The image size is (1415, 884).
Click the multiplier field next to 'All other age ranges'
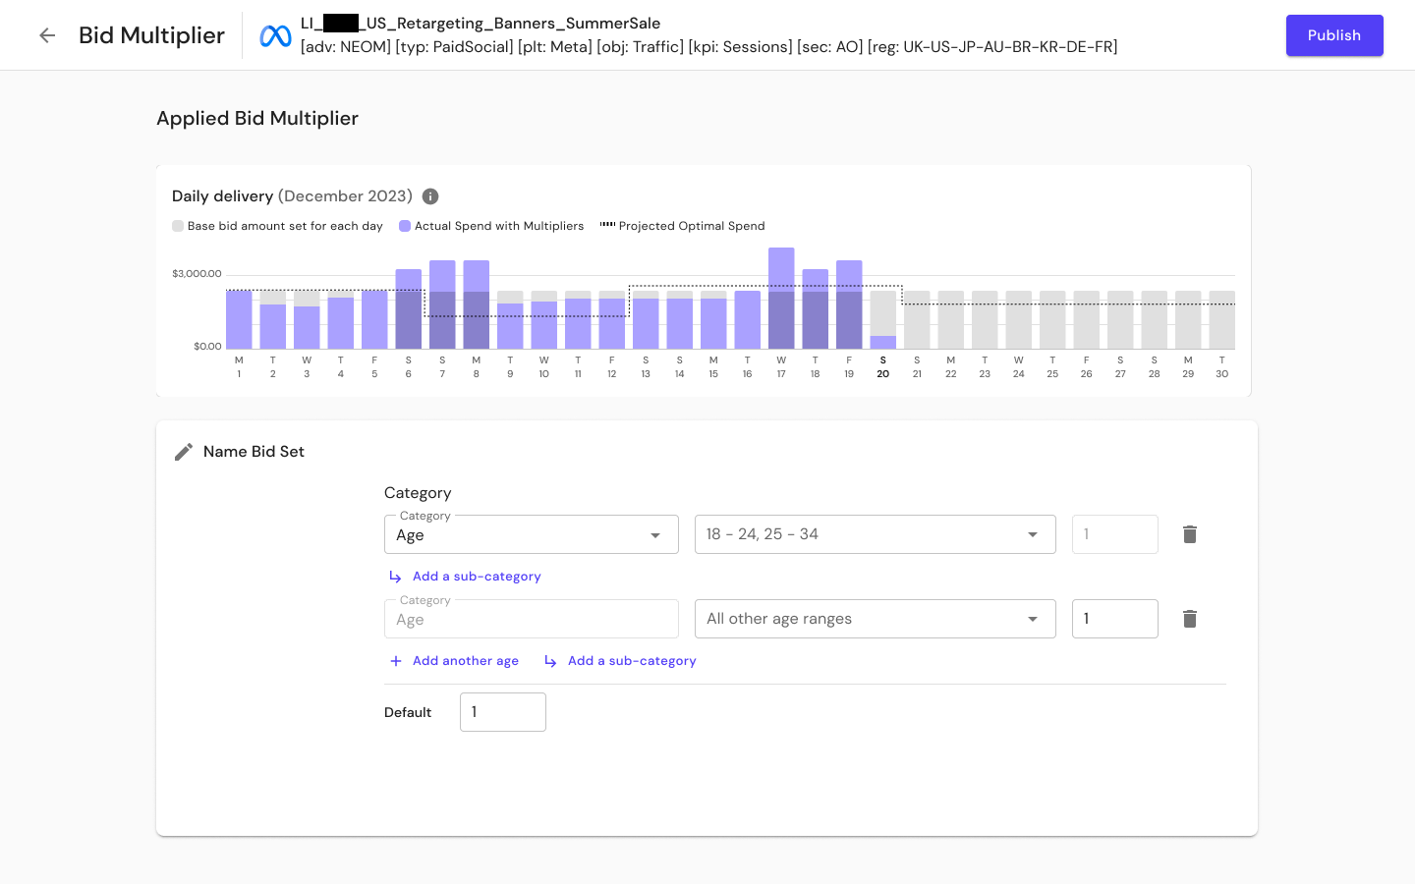tap(1114, 618)
